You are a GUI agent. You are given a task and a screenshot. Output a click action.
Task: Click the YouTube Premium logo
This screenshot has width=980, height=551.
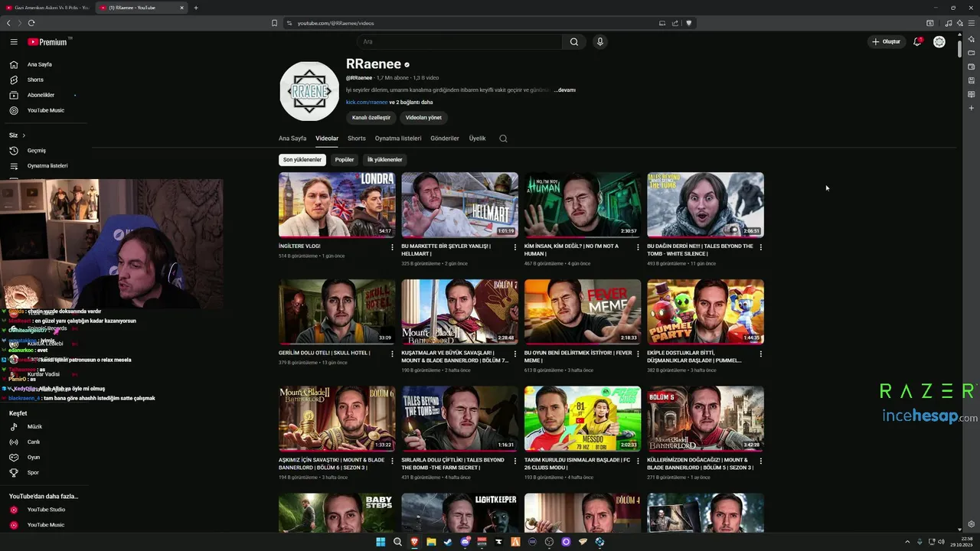pyautogui.click(x=47, y=42)
